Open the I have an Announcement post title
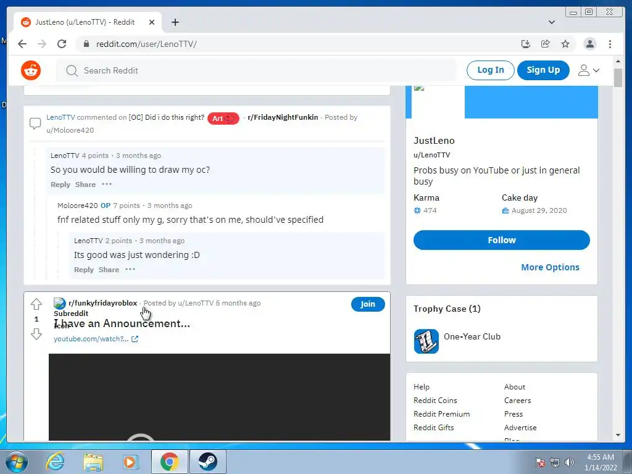The height and width of the screenshot is (474, 632). (122, 323)
